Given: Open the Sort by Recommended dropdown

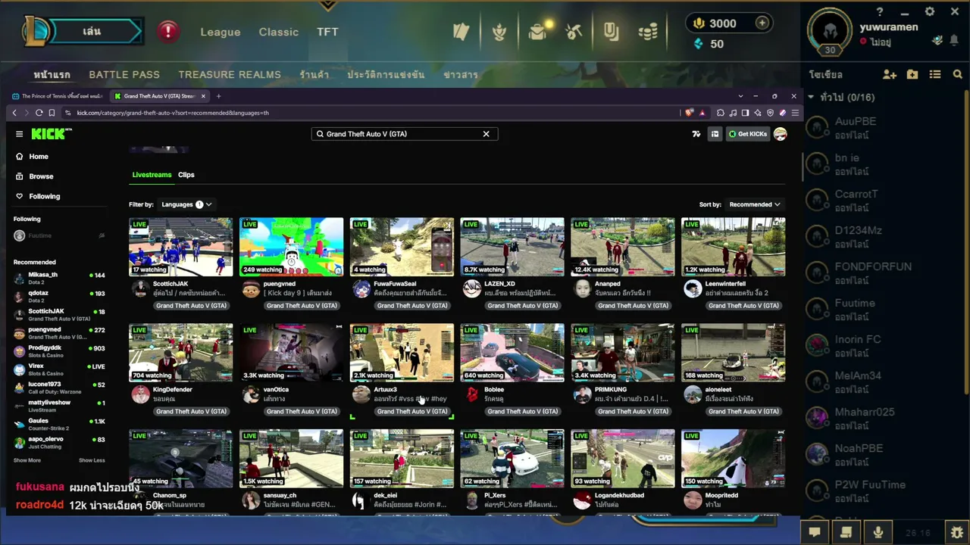Looking at the screenshot, I should [754, 204].
